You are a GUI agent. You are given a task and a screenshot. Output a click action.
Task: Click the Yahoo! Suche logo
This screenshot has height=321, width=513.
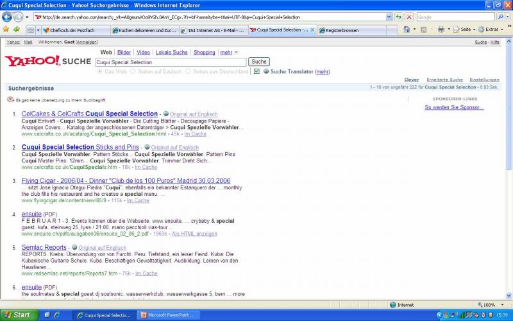(x=47, y=61)
